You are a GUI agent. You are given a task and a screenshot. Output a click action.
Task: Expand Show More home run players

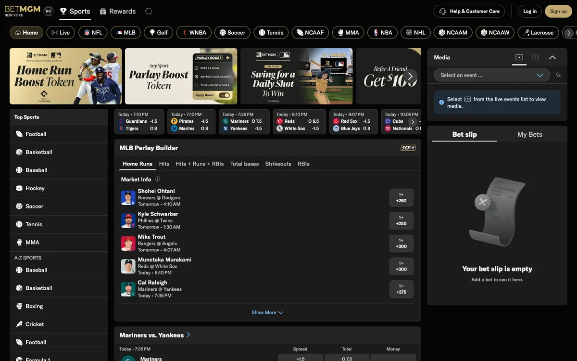click(x=267, y=312)
